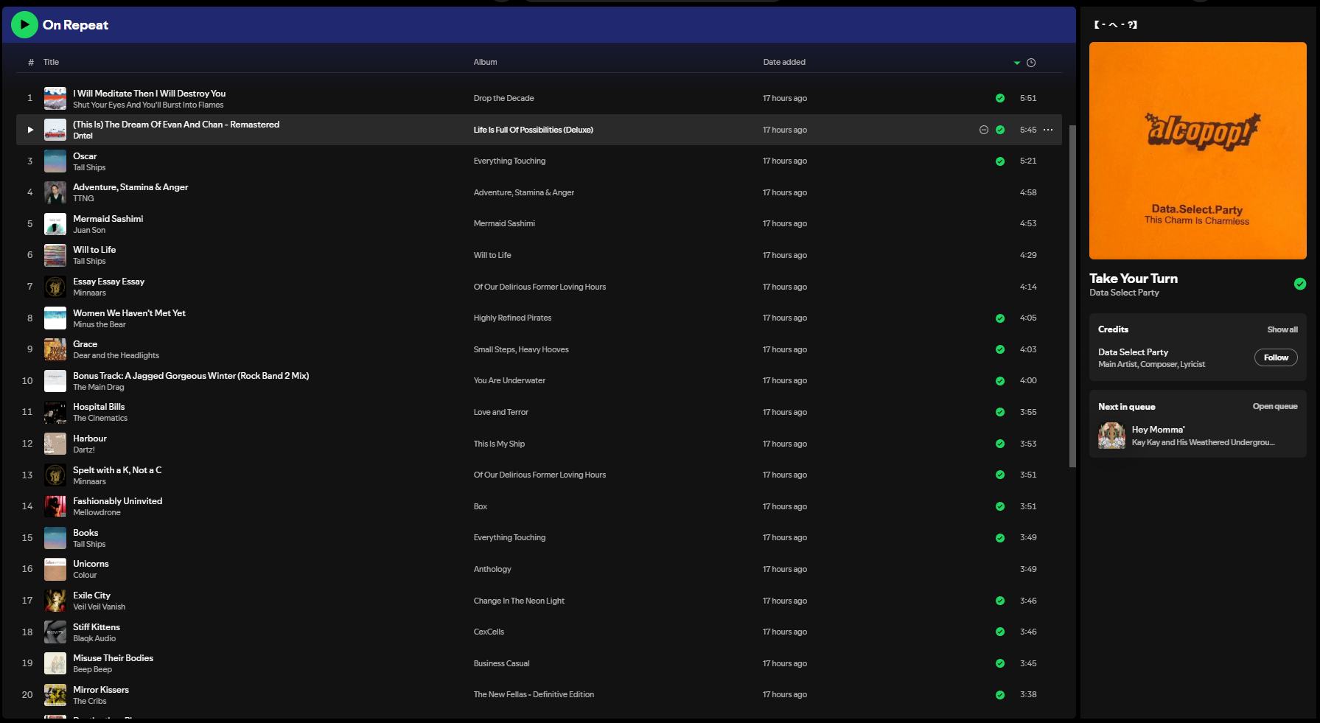Open the queue

(x=1275, y=407)
